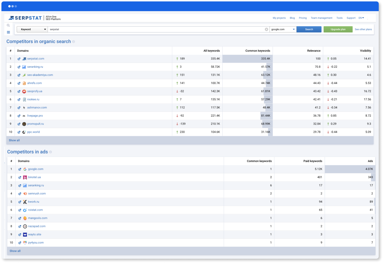
Task: Open external link icon for ahrefs.com
Action: 19,83
